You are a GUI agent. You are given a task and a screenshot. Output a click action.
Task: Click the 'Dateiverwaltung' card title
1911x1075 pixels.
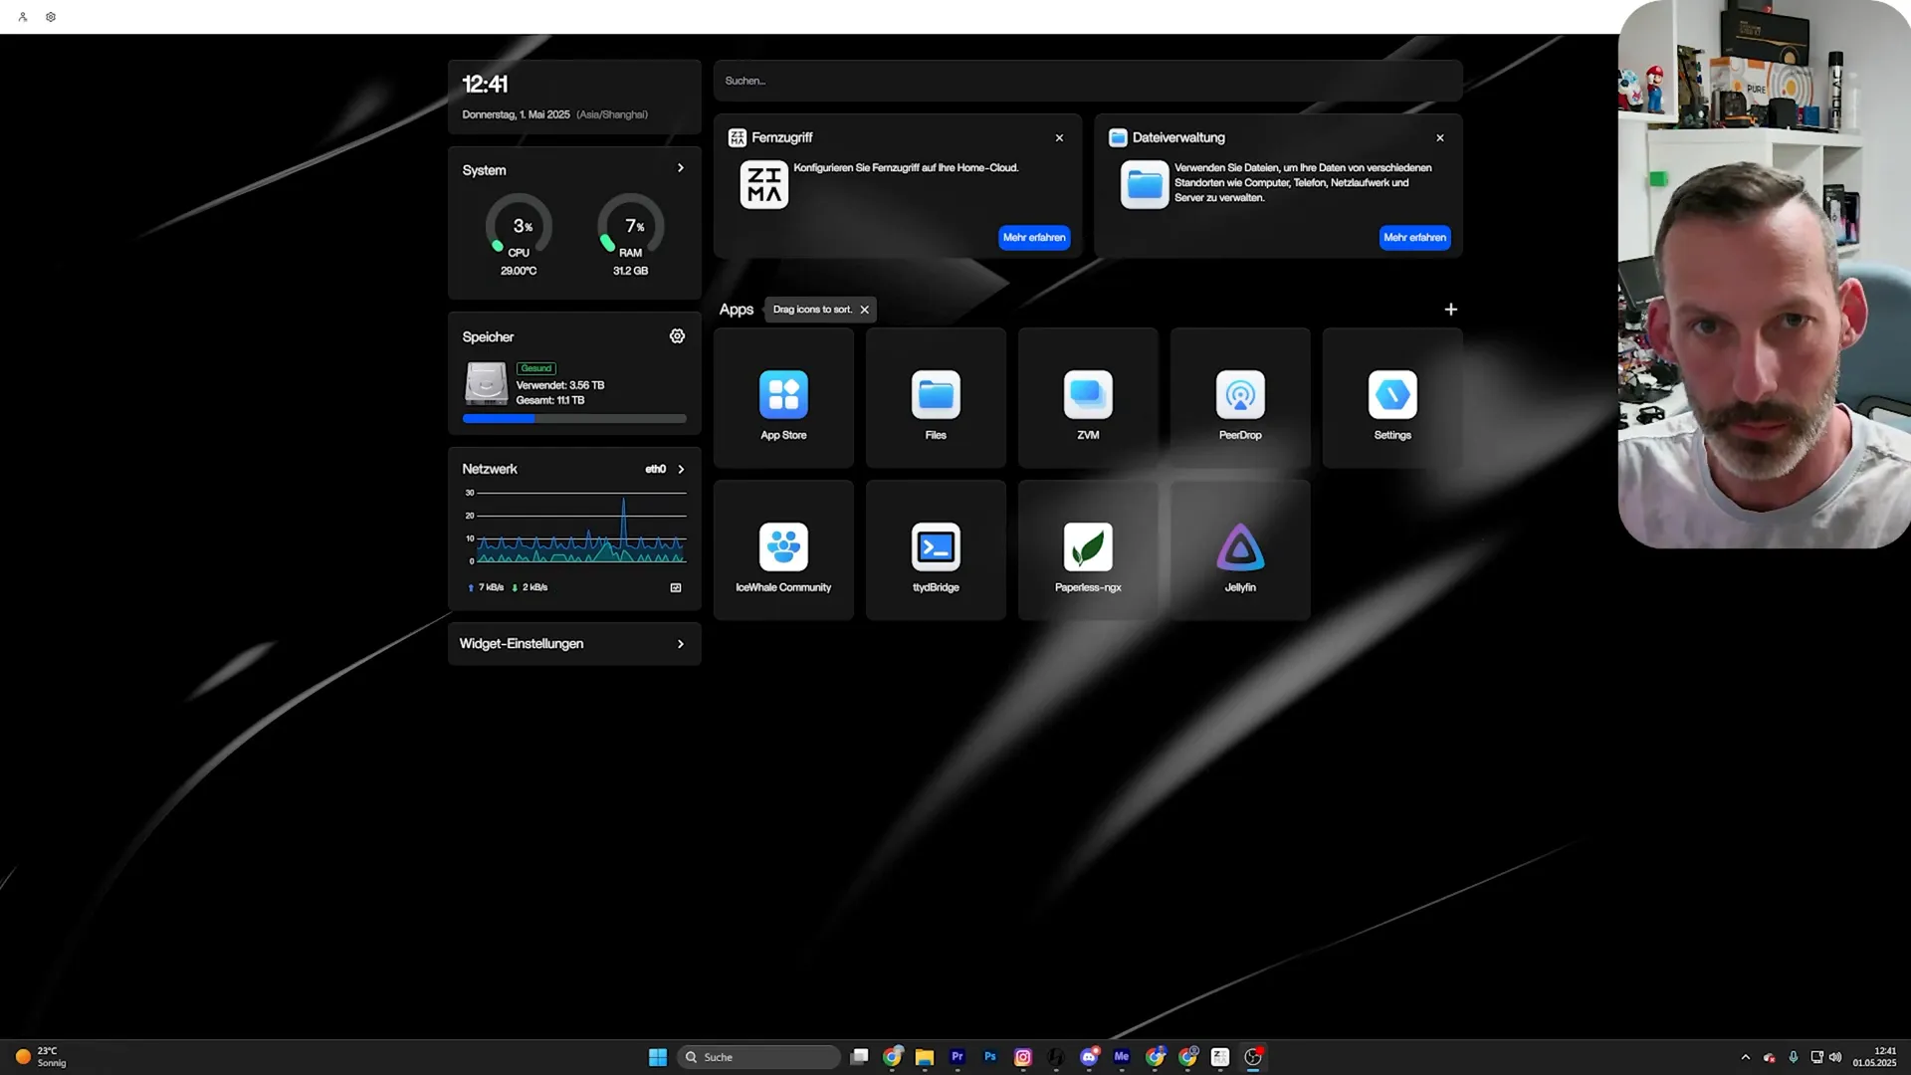pos(1178,137)
